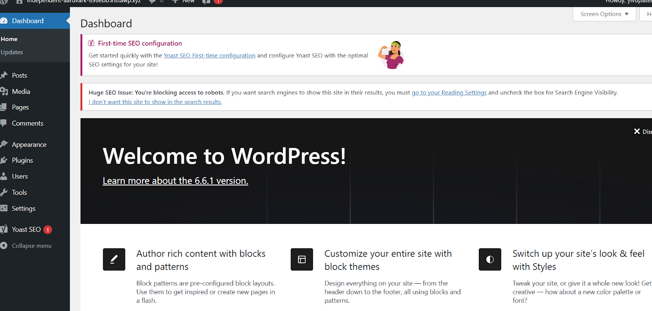Click Switch up your site's look heading
Screen dimensions: 652x311
579,260
